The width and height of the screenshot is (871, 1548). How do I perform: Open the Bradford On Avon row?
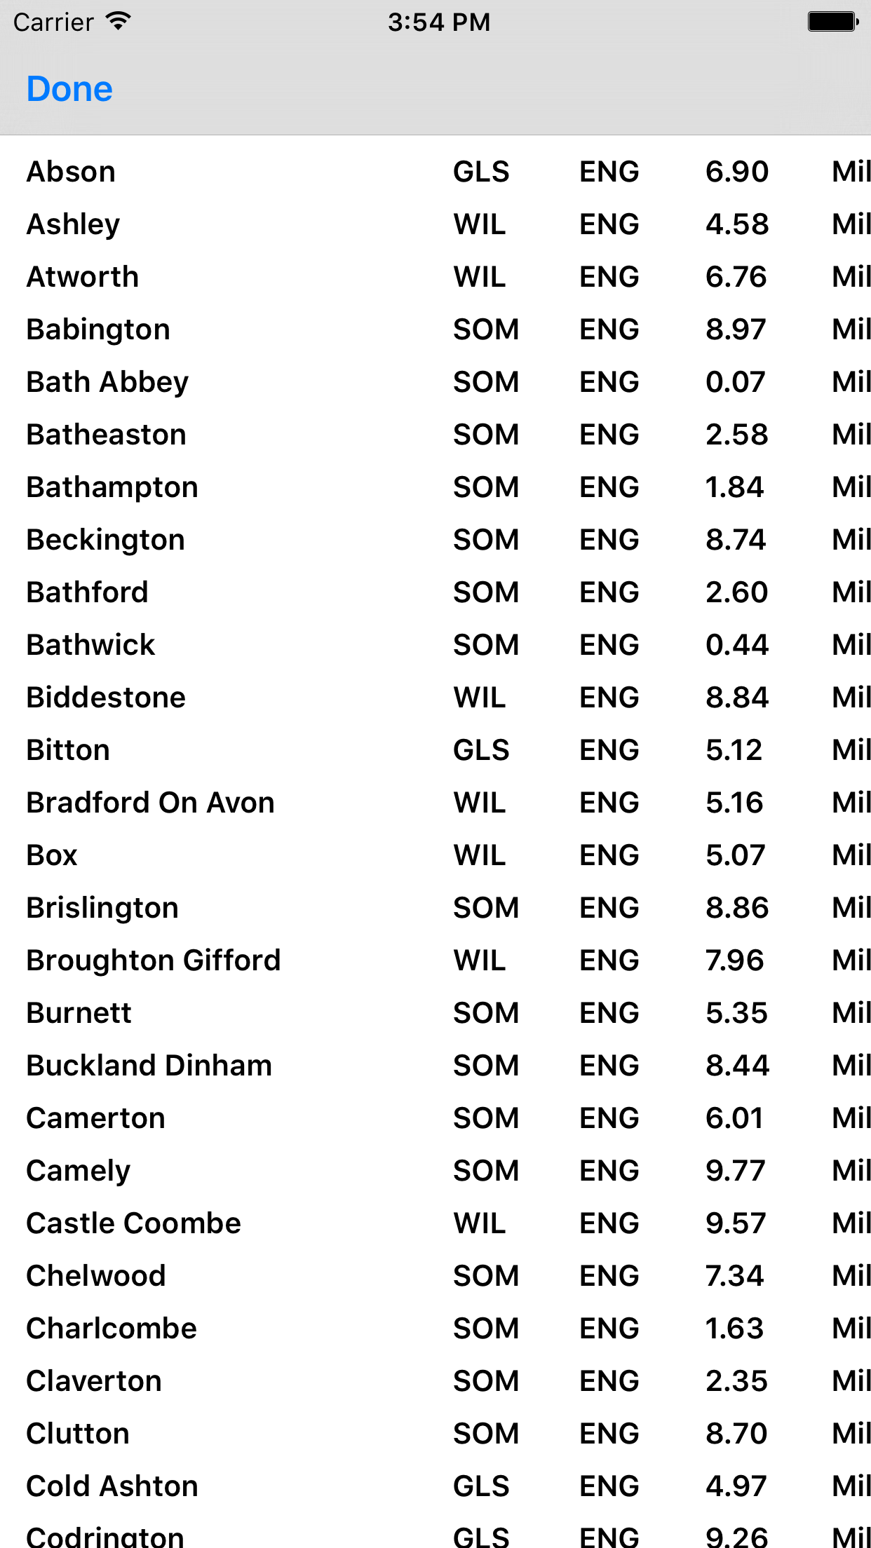(x=435, y=803)
